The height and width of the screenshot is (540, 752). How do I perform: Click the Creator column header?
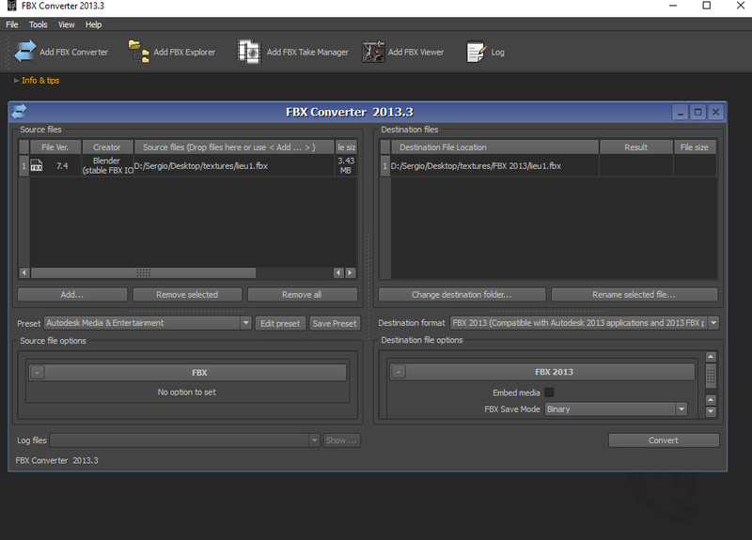click(107, 147)
